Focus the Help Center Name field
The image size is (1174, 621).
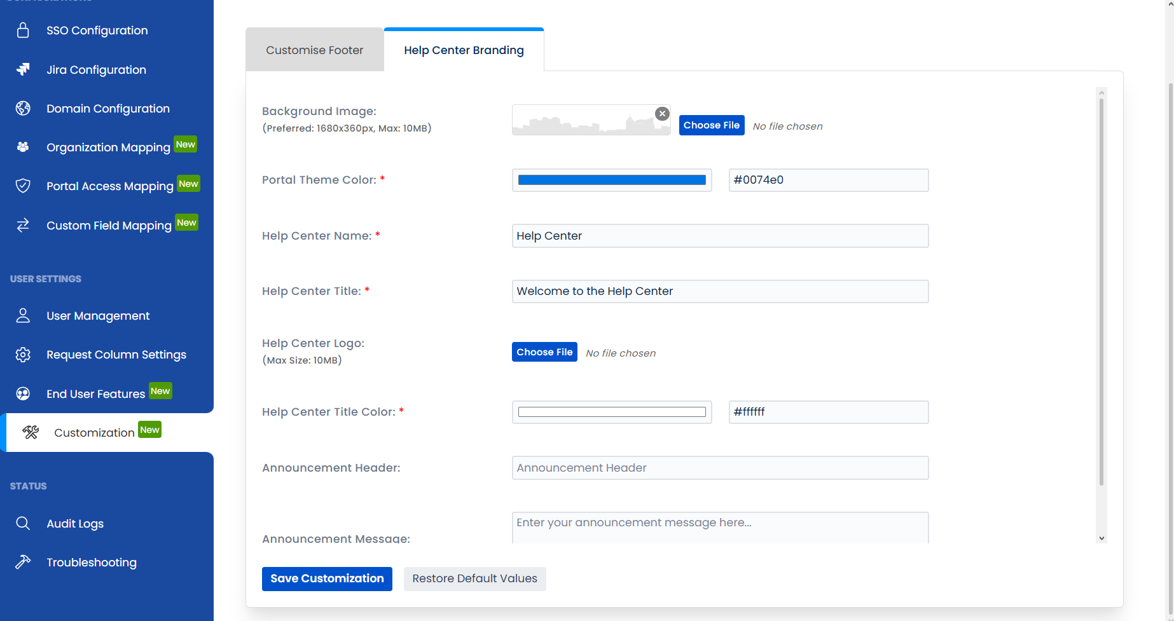720,236
